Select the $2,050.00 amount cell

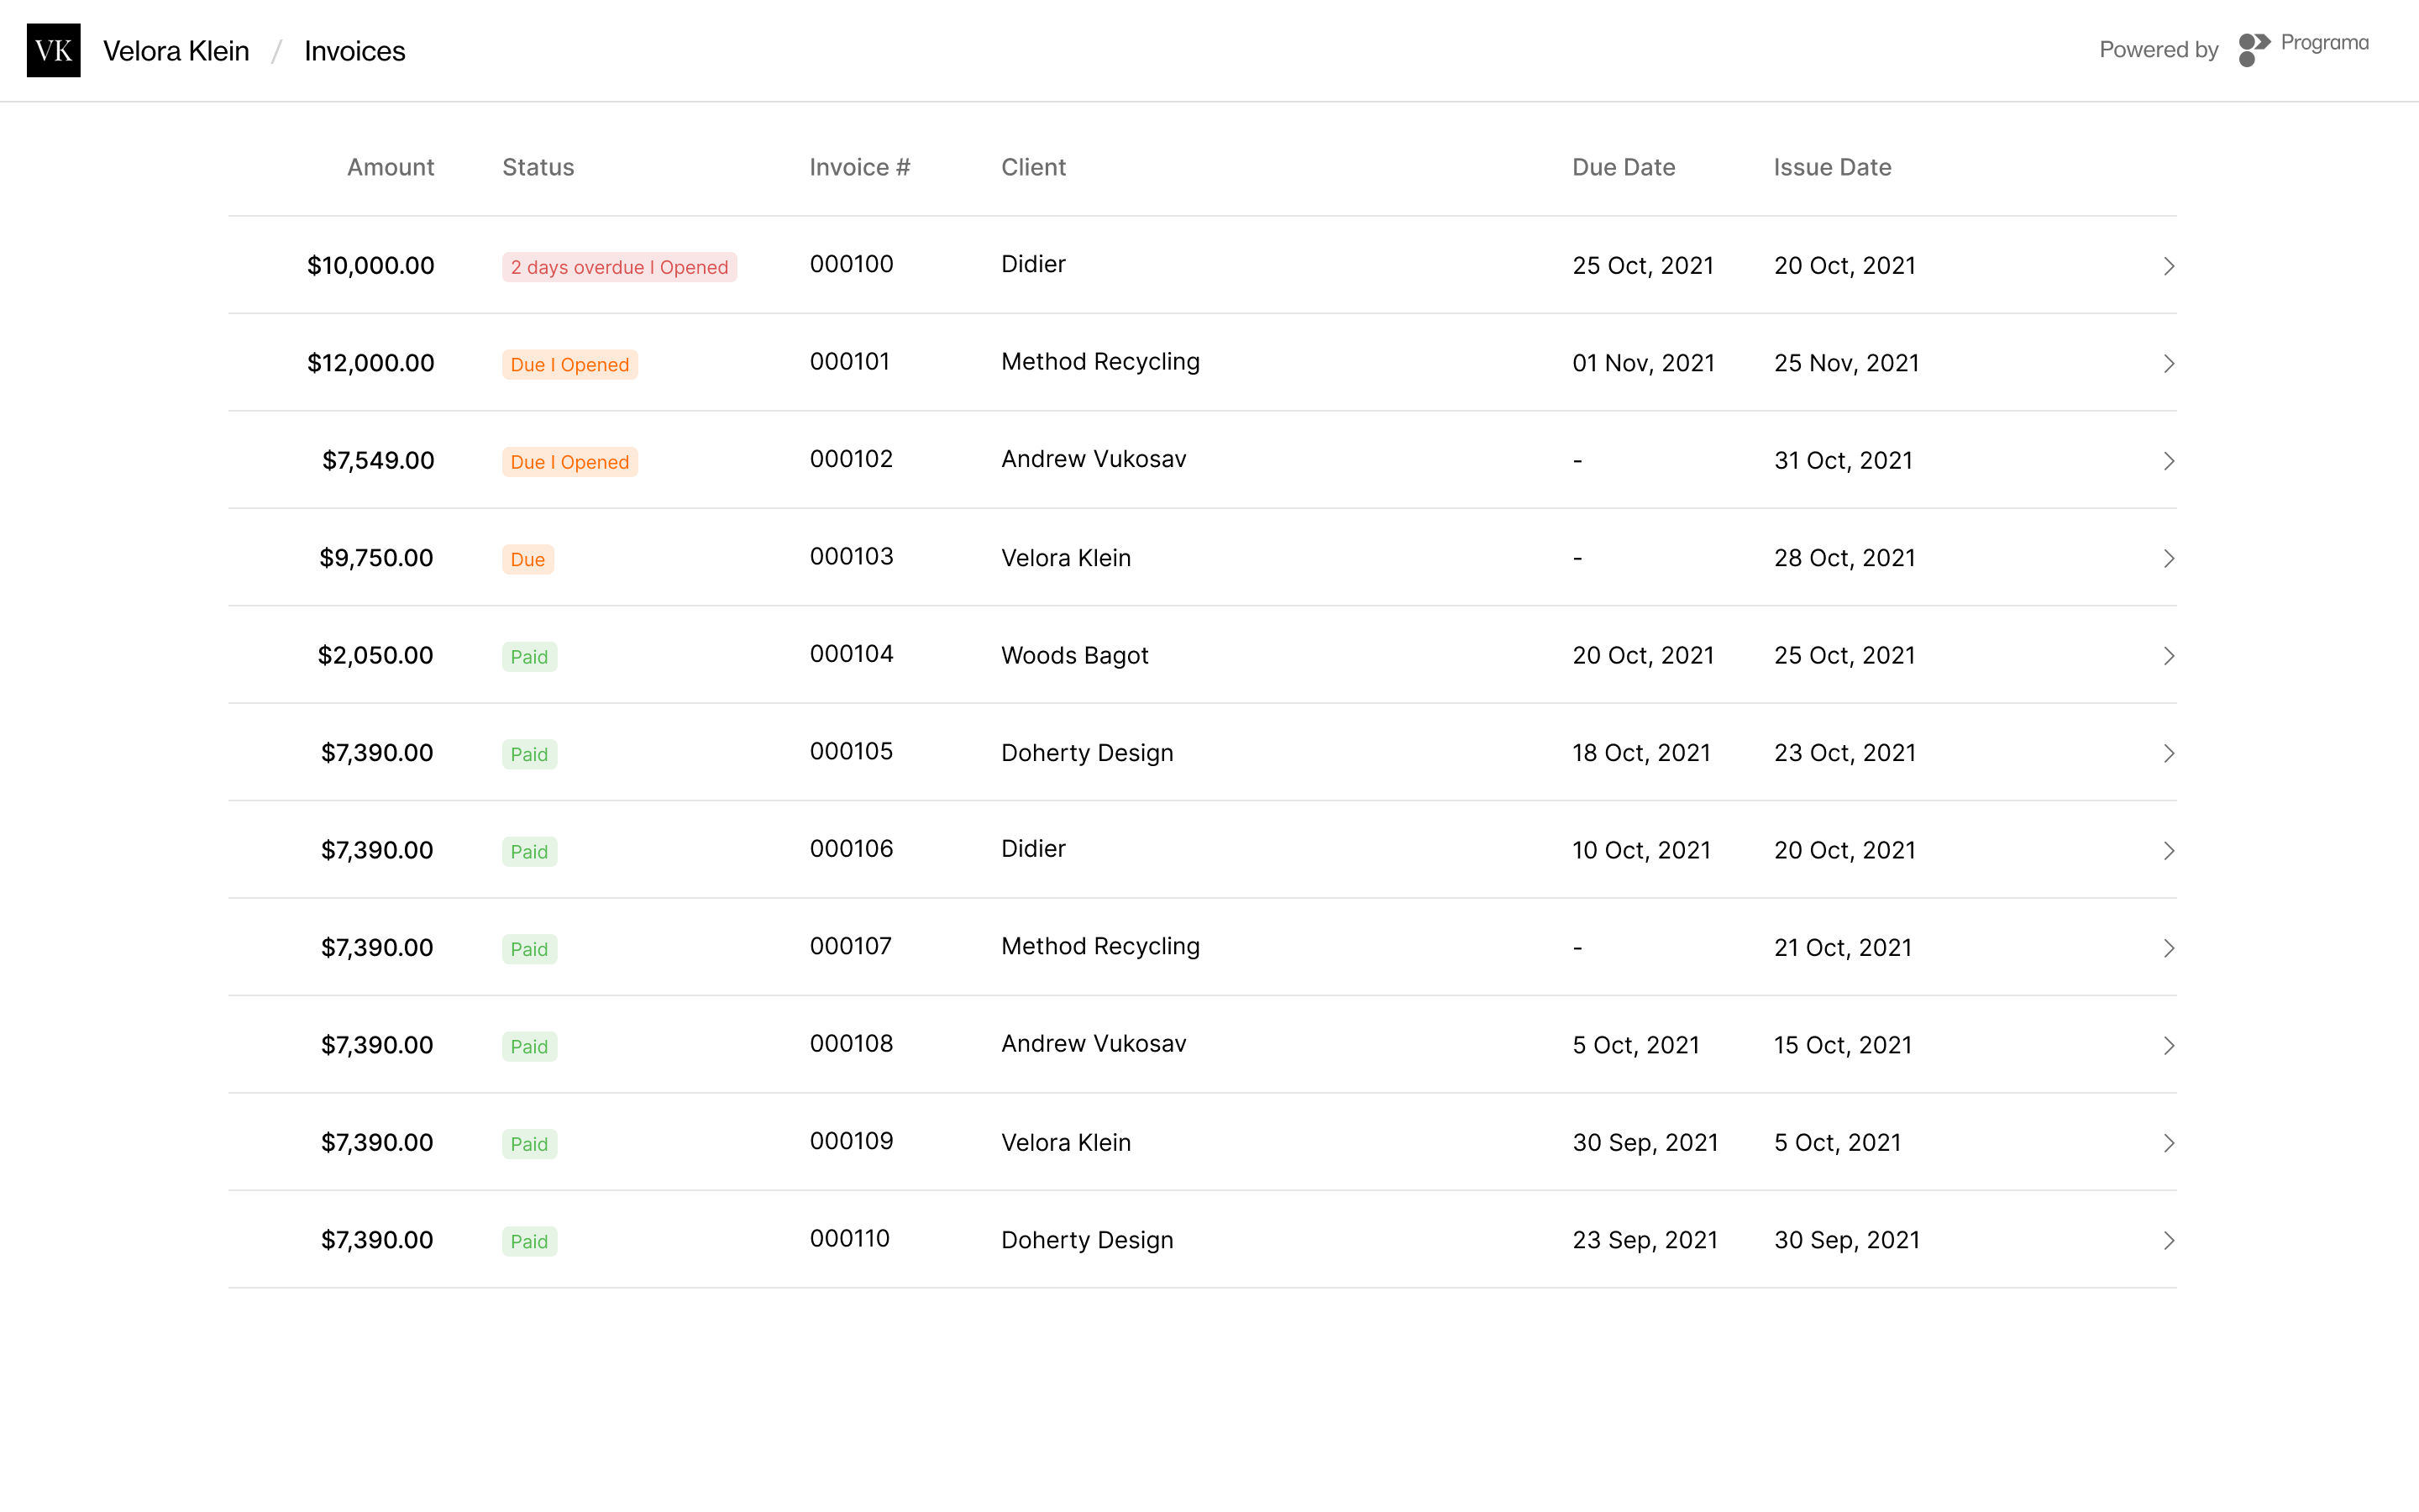click(375, 656)
